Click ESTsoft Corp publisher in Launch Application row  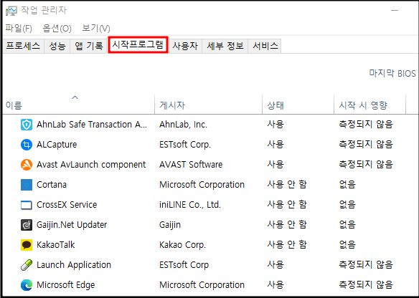[184, 265]
